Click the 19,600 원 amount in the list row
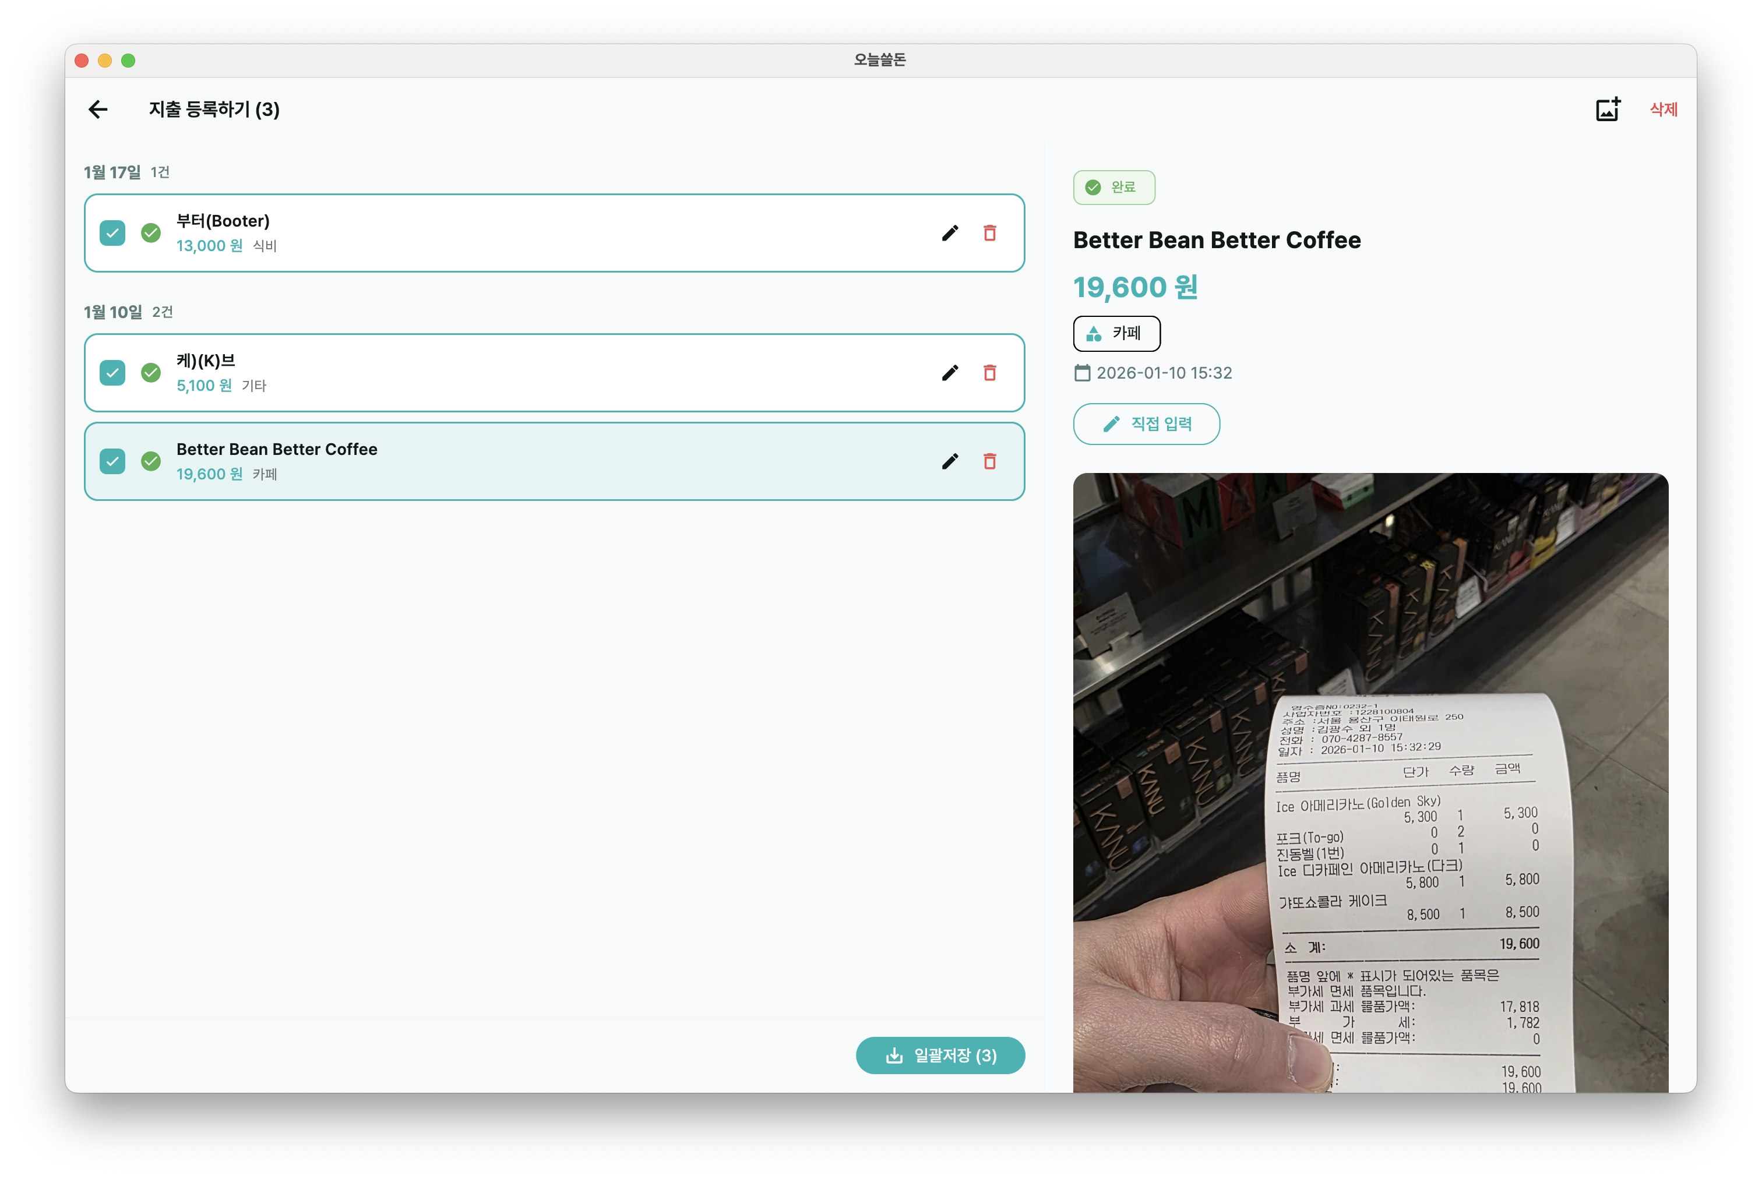 [x=210, y=475]
